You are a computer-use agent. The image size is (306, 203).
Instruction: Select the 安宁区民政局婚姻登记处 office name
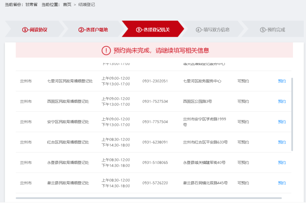tap(68, 122)
